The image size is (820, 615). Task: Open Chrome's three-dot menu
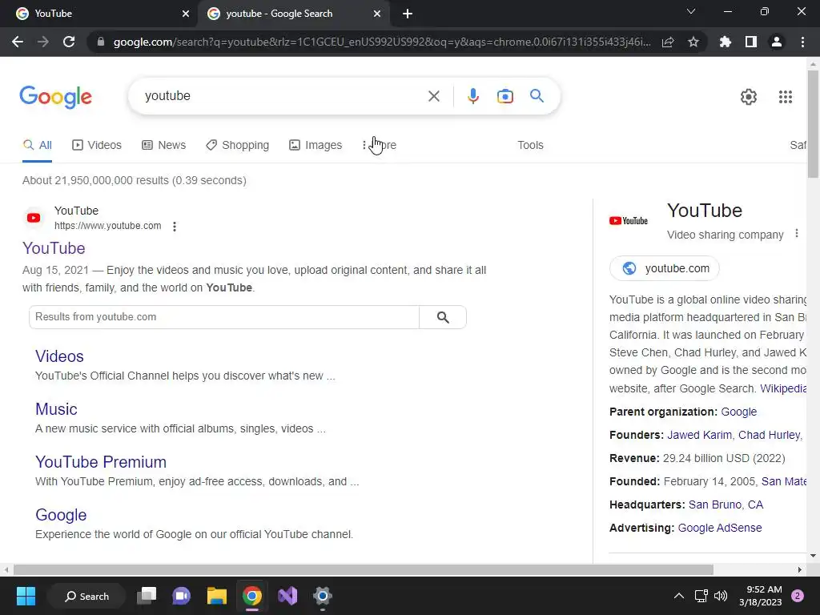[802, 42]
